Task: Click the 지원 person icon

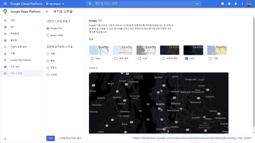Action: click(5, 53)
